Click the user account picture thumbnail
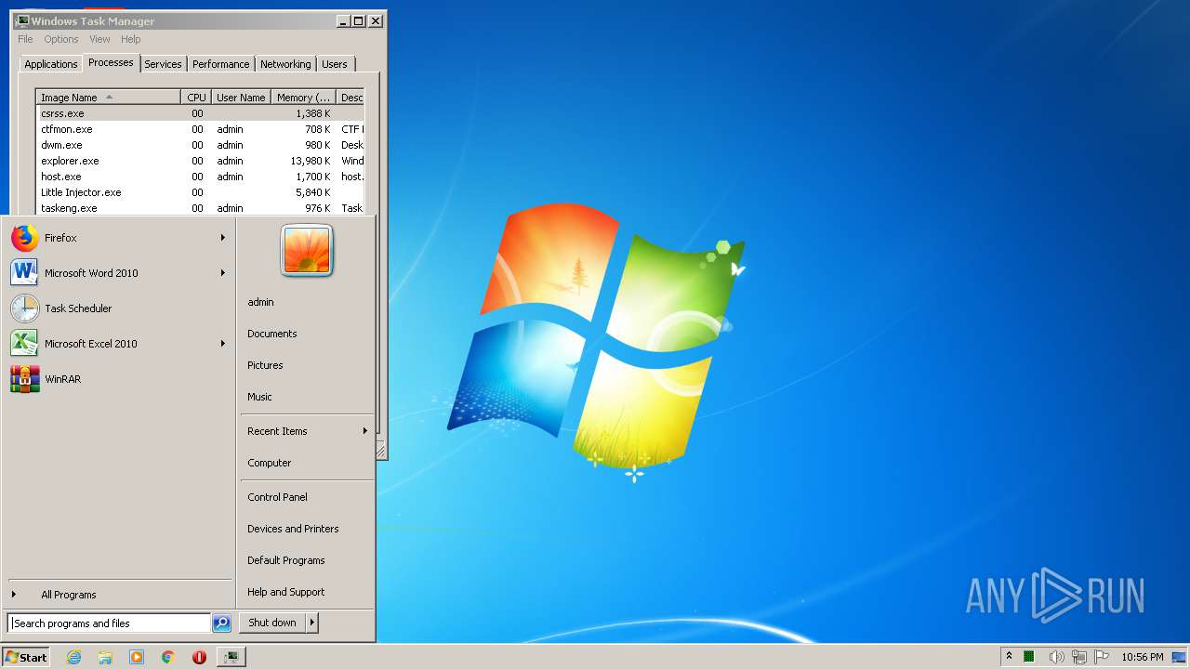Screen dimensions: 1190x669 (307, 250)
